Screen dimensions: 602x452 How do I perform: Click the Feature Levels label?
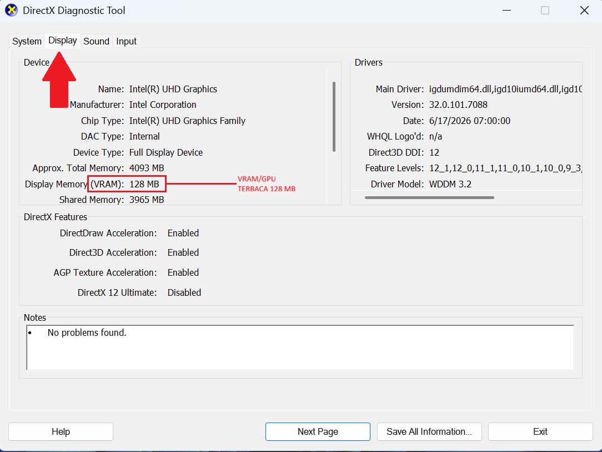394,168
